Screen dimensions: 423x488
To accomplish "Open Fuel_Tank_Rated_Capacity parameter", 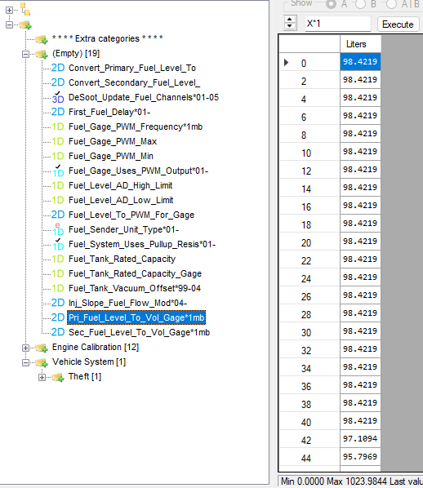I will (122, 259).
